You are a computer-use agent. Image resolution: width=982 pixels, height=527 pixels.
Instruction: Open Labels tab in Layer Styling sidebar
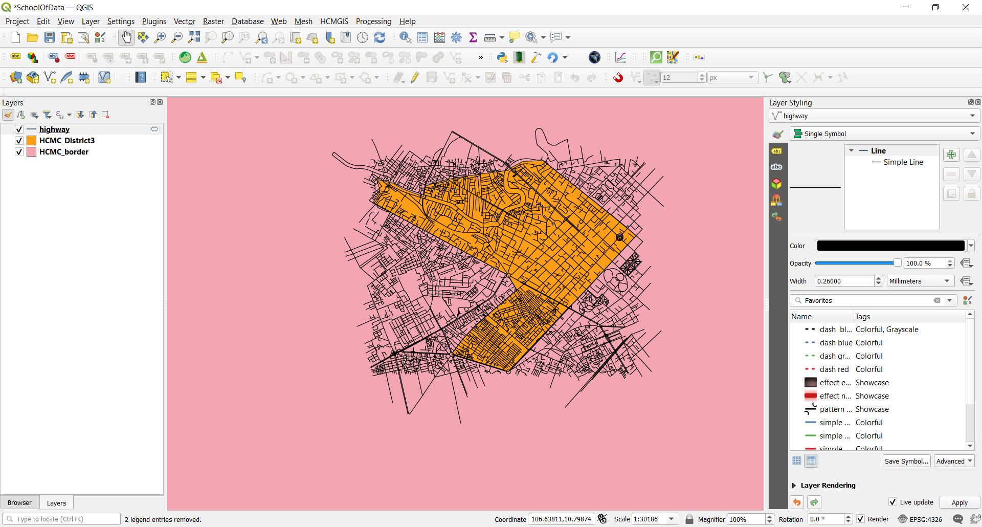(776, 151)
